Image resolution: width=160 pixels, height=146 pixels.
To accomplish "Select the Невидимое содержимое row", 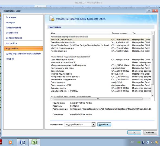I will (x=100, y=80).
